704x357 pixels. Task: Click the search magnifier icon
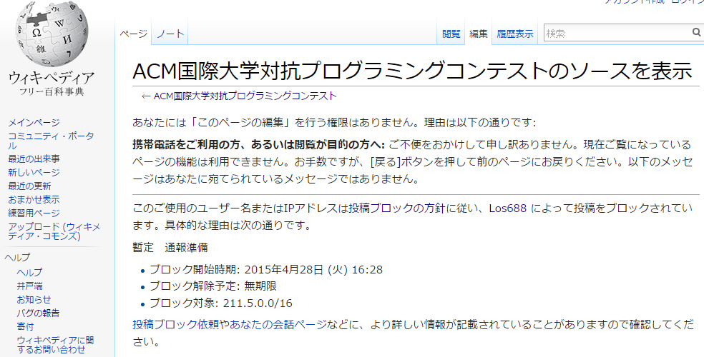pyautogui.click(x=696, y=32)
